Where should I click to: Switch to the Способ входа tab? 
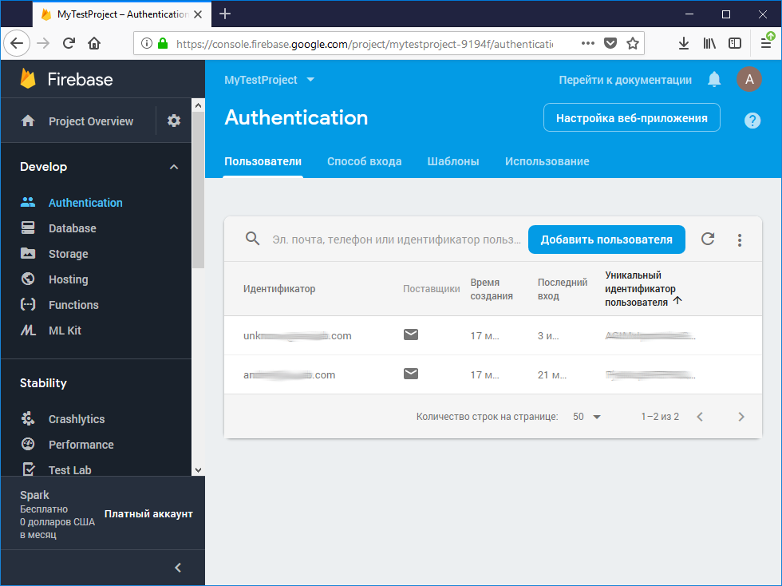[364, 161]
